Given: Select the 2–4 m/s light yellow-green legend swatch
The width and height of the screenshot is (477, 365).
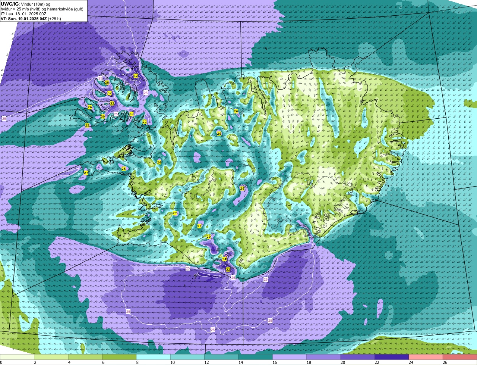Looking at the screenshot, I should (x=51, y=357).
